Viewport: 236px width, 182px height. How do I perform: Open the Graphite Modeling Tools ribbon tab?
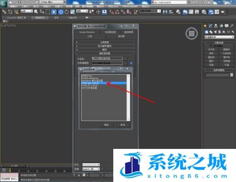[x=17, y=17]
